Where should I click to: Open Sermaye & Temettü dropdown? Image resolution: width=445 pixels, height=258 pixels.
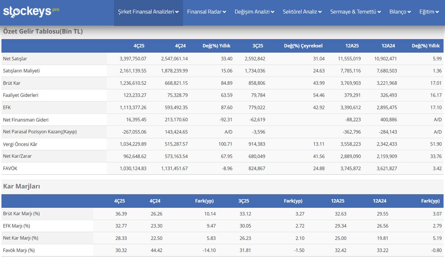(356, 12)
